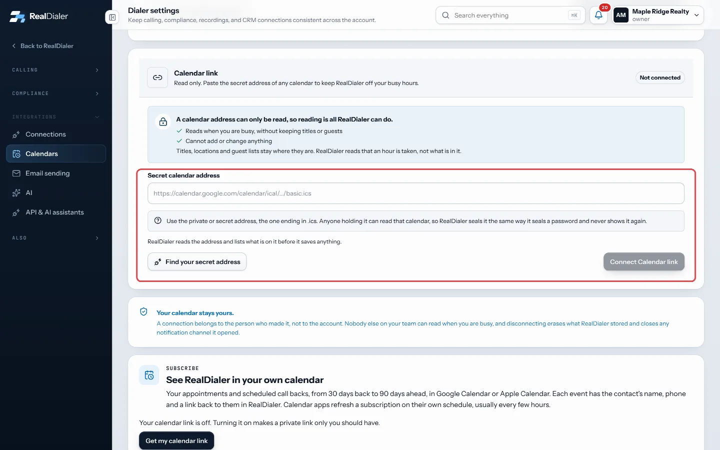Viewport: 720px width, 450px height.
Task: Select Calendars in the sidebar
Action: click(x=56, y=154)
